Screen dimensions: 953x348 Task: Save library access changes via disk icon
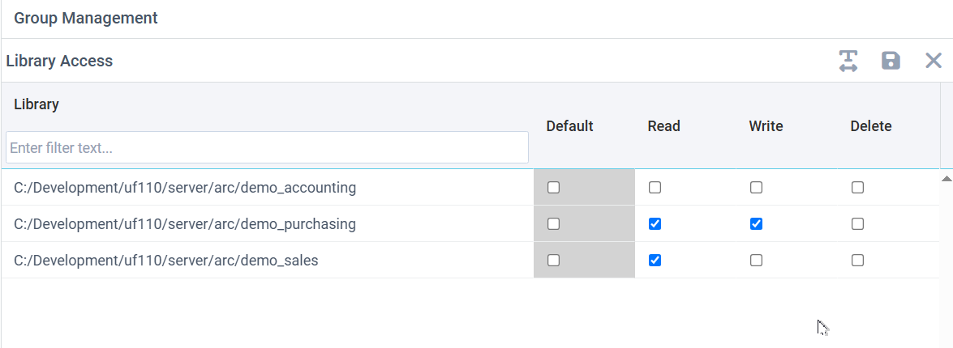[891, 61]
